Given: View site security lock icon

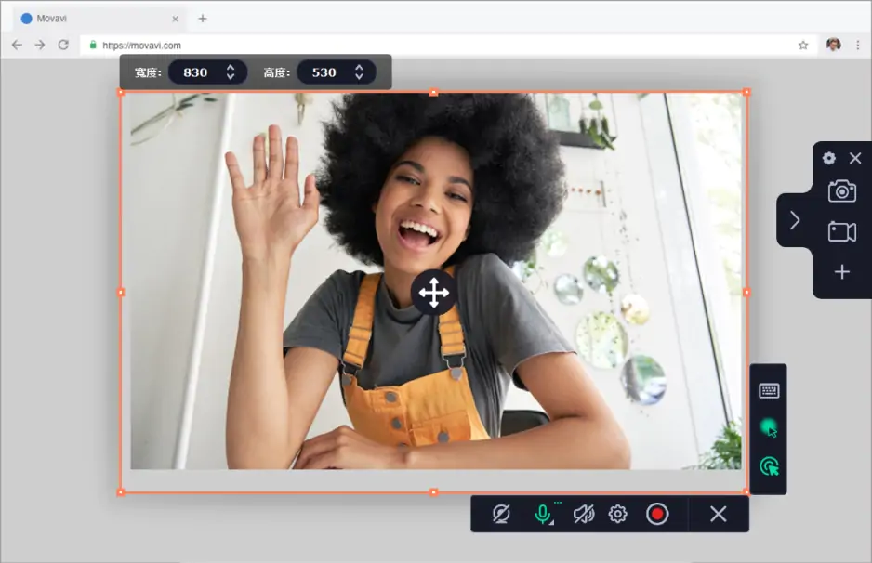Looking at the screenshot, I should click(x=93, y=45).
